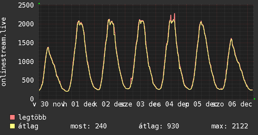Viewport: 258px width, 135px height.
Task: Click the red legtöbb legend swatch
Action: [x=13, y=118]
